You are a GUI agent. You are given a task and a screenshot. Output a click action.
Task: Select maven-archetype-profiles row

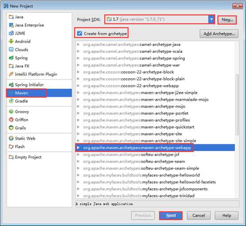[x=155, y=120]
